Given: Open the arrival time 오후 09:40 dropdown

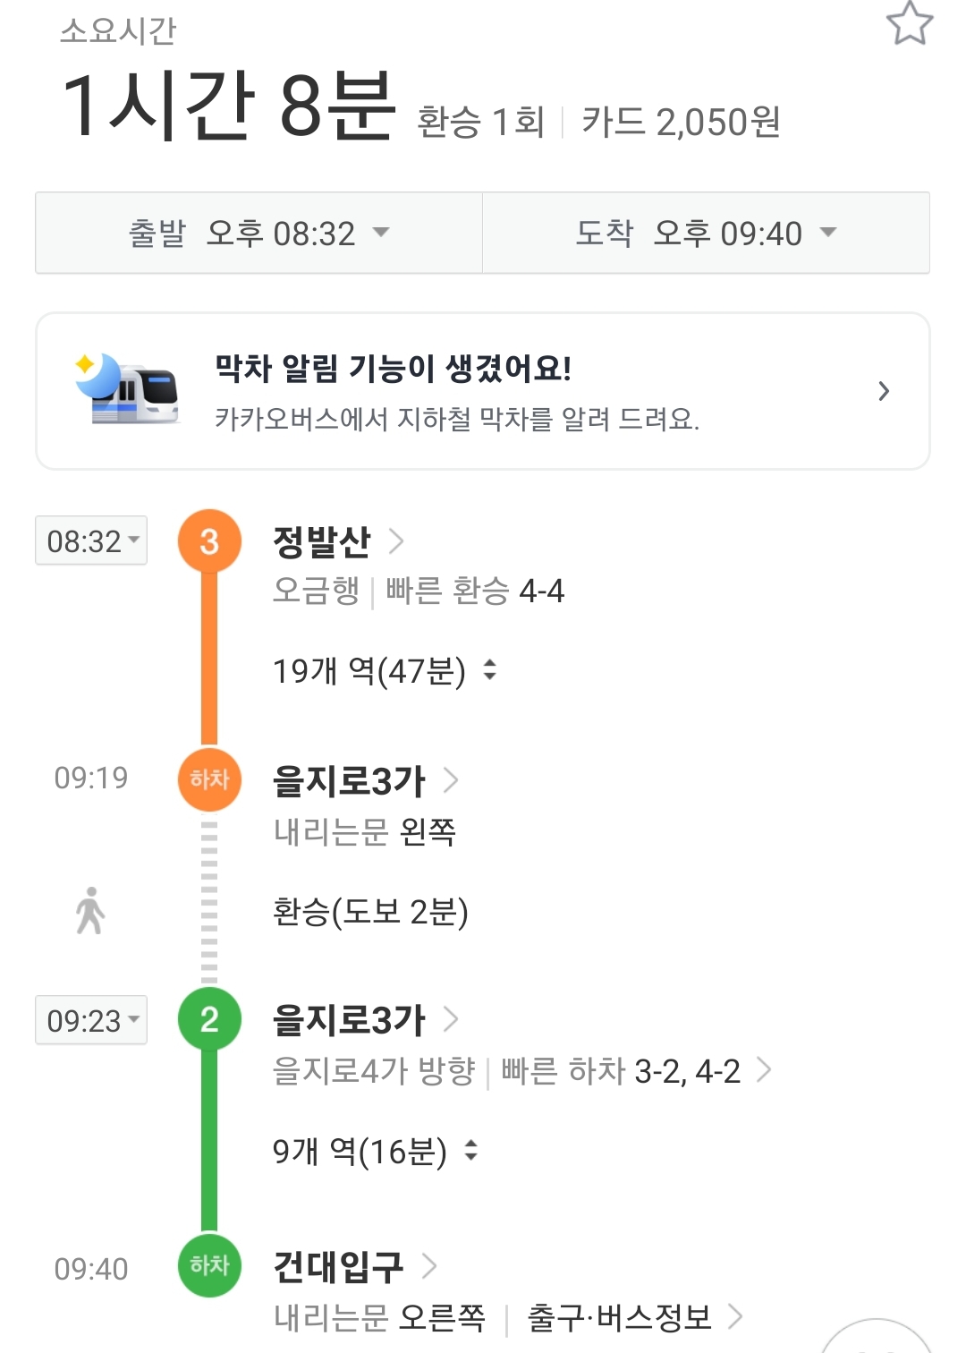Looking at the screenshot, I should coord(707,233).
